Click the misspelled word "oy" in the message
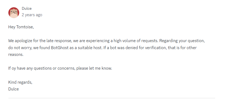 (14, 68)
